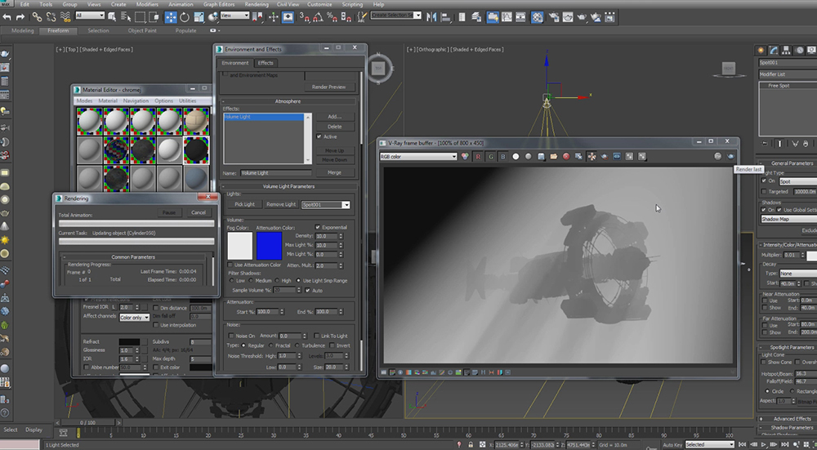
Task: Click the Render last teapot icon
Action: click(x=730, y=156)
